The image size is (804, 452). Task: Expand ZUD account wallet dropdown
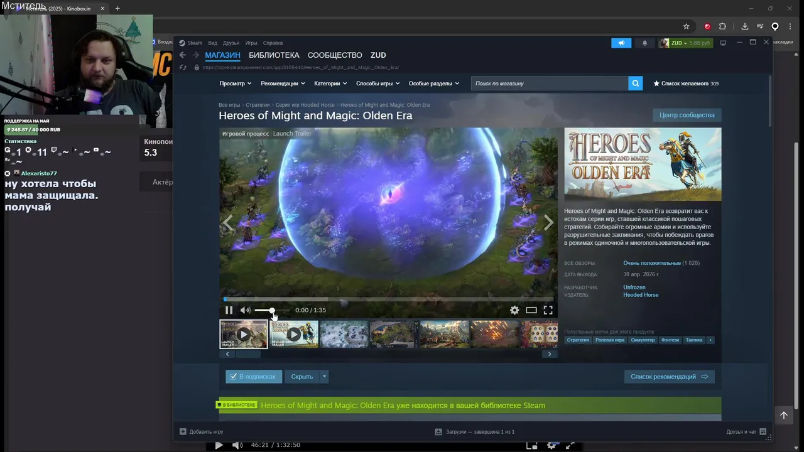click(686, 43)
